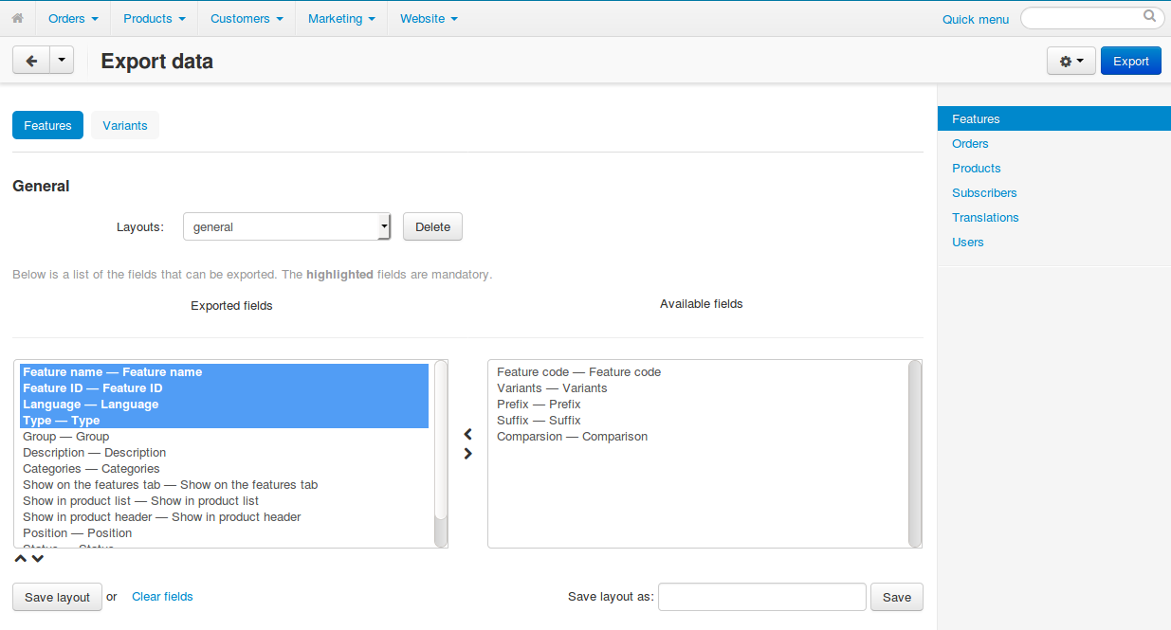Open the Orders menu
The width and height of the screenshot is (1171, 630).
point(73,18)
